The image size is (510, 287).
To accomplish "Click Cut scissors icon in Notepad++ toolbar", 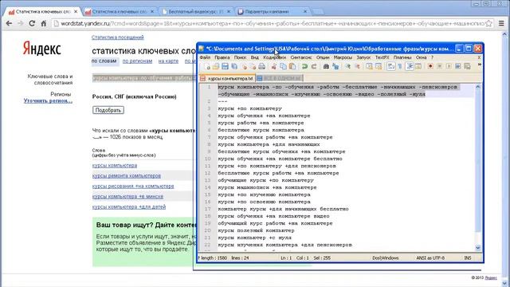I will 273,66.
